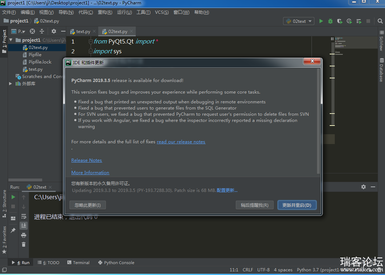Open the 02text run configuration dropdown
The width and height of the screenshot is (385, 275).
(298, 21)
